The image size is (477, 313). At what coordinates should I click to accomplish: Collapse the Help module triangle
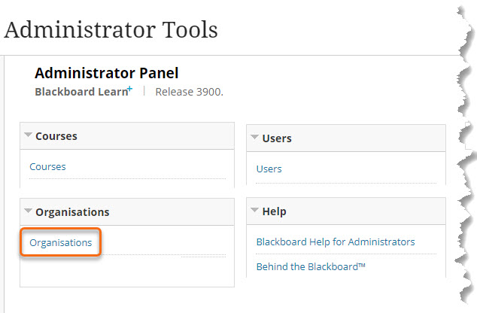tap(254, 210)
